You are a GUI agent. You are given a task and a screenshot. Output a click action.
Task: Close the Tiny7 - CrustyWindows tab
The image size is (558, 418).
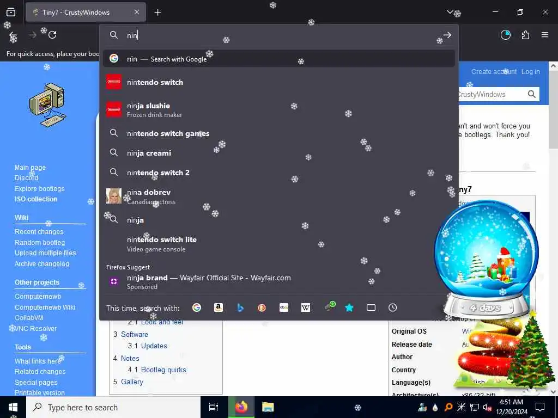tap(137, 12)
